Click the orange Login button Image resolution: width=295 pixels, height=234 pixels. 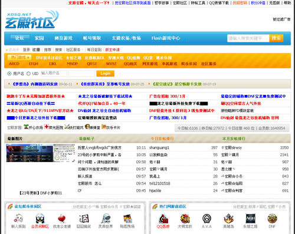pyautogui.click(x=106, y=74)
